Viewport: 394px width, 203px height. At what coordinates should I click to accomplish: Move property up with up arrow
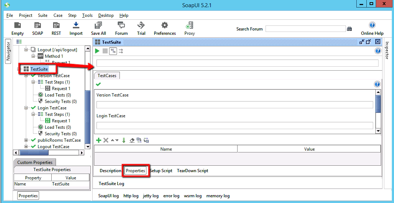click(x=113, y=140)
